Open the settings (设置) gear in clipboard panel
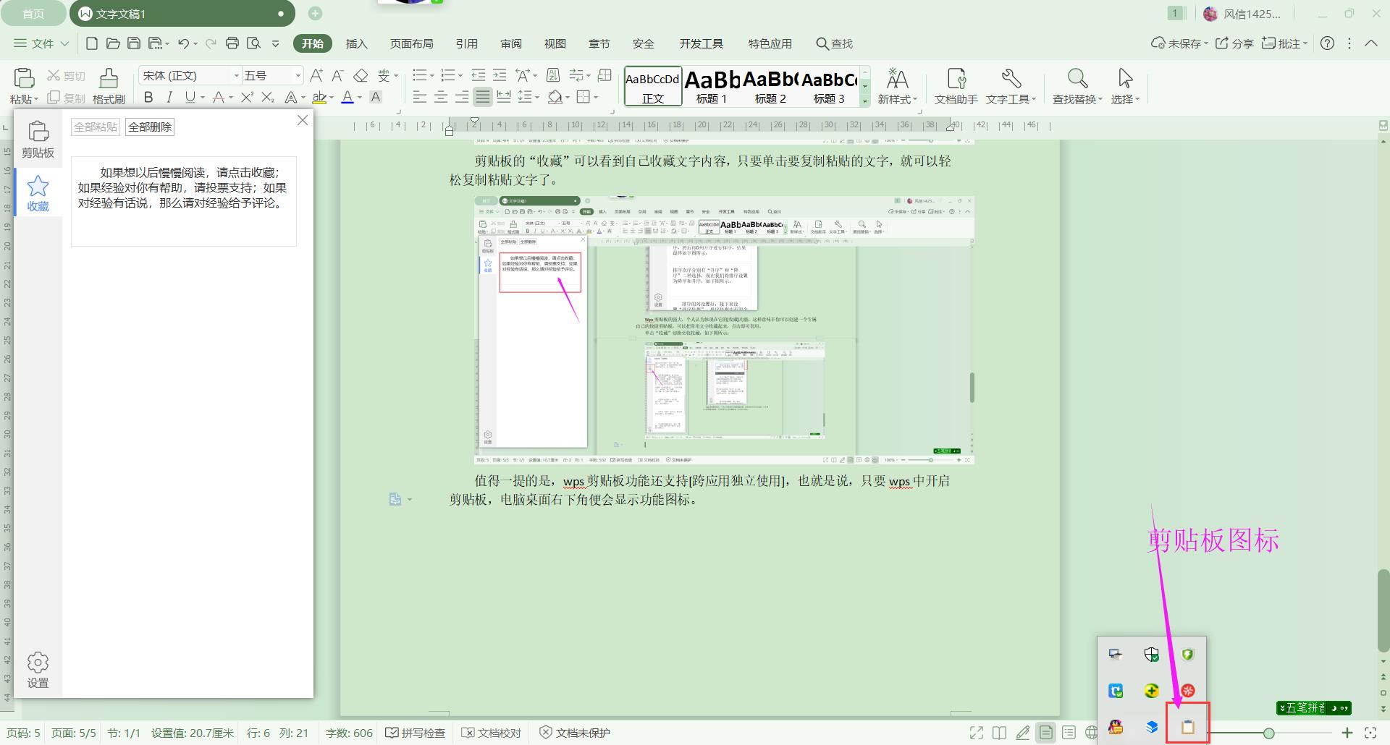Screen dimensions: 1390x745 coord(38,670)
